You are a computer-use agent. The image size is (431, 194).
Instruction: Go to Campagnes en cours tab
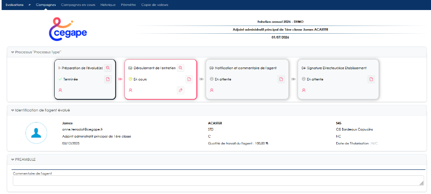(78, 5)
